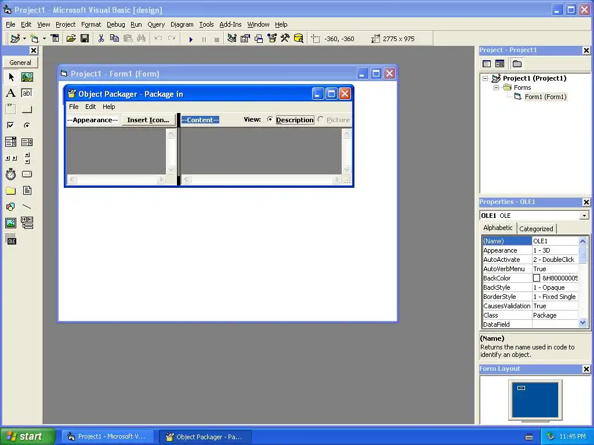Select the TextBox tool
The image size is (594, 445).
(x=27, y=93)
